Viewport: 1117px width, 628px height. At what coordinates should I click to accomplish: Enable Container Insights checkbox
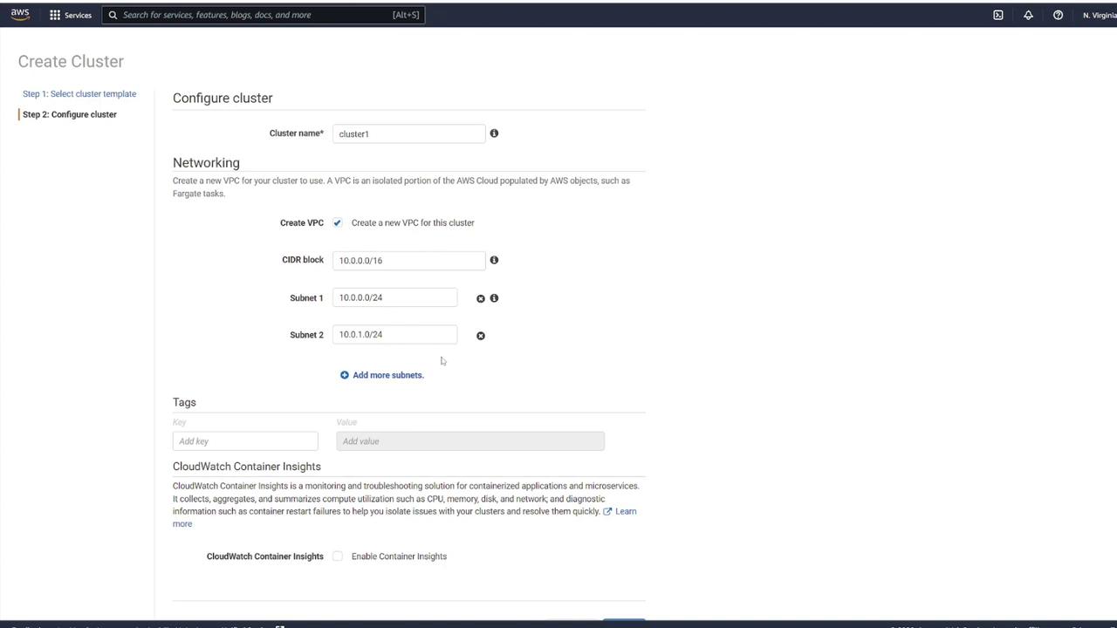pos(337,556)
